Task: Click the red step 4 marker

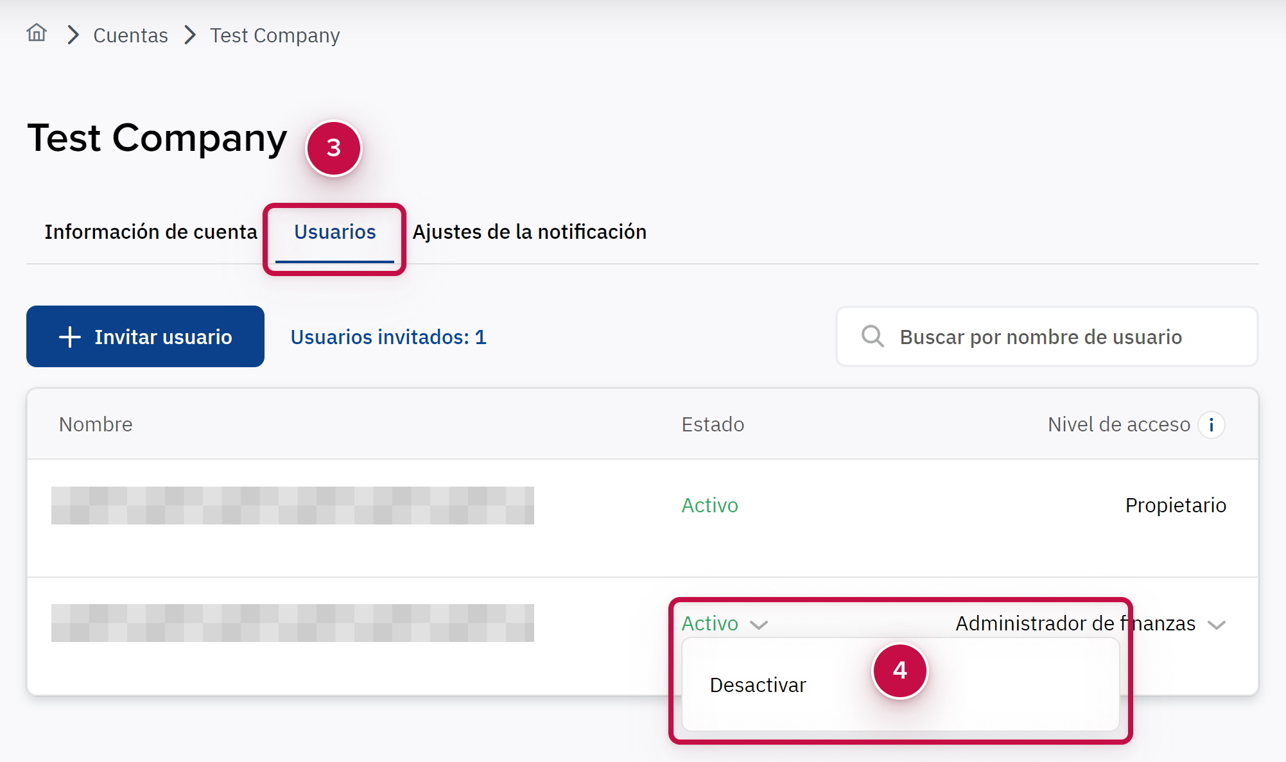Action: pos(899,671)
